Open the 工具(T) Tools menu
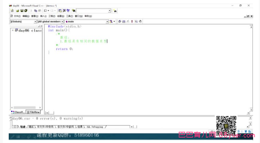 tap(69, 16)
